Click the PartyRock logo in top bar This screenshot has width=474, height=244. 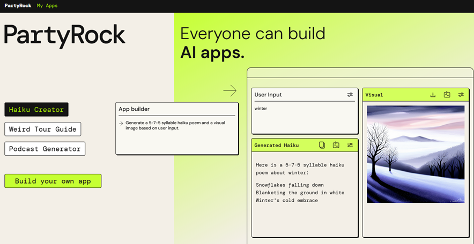pos(18,5)
